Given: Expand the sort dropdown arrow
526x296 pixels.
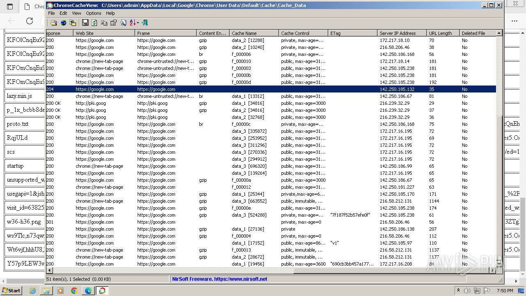Looking at the screenshot, I should [138, 23].
